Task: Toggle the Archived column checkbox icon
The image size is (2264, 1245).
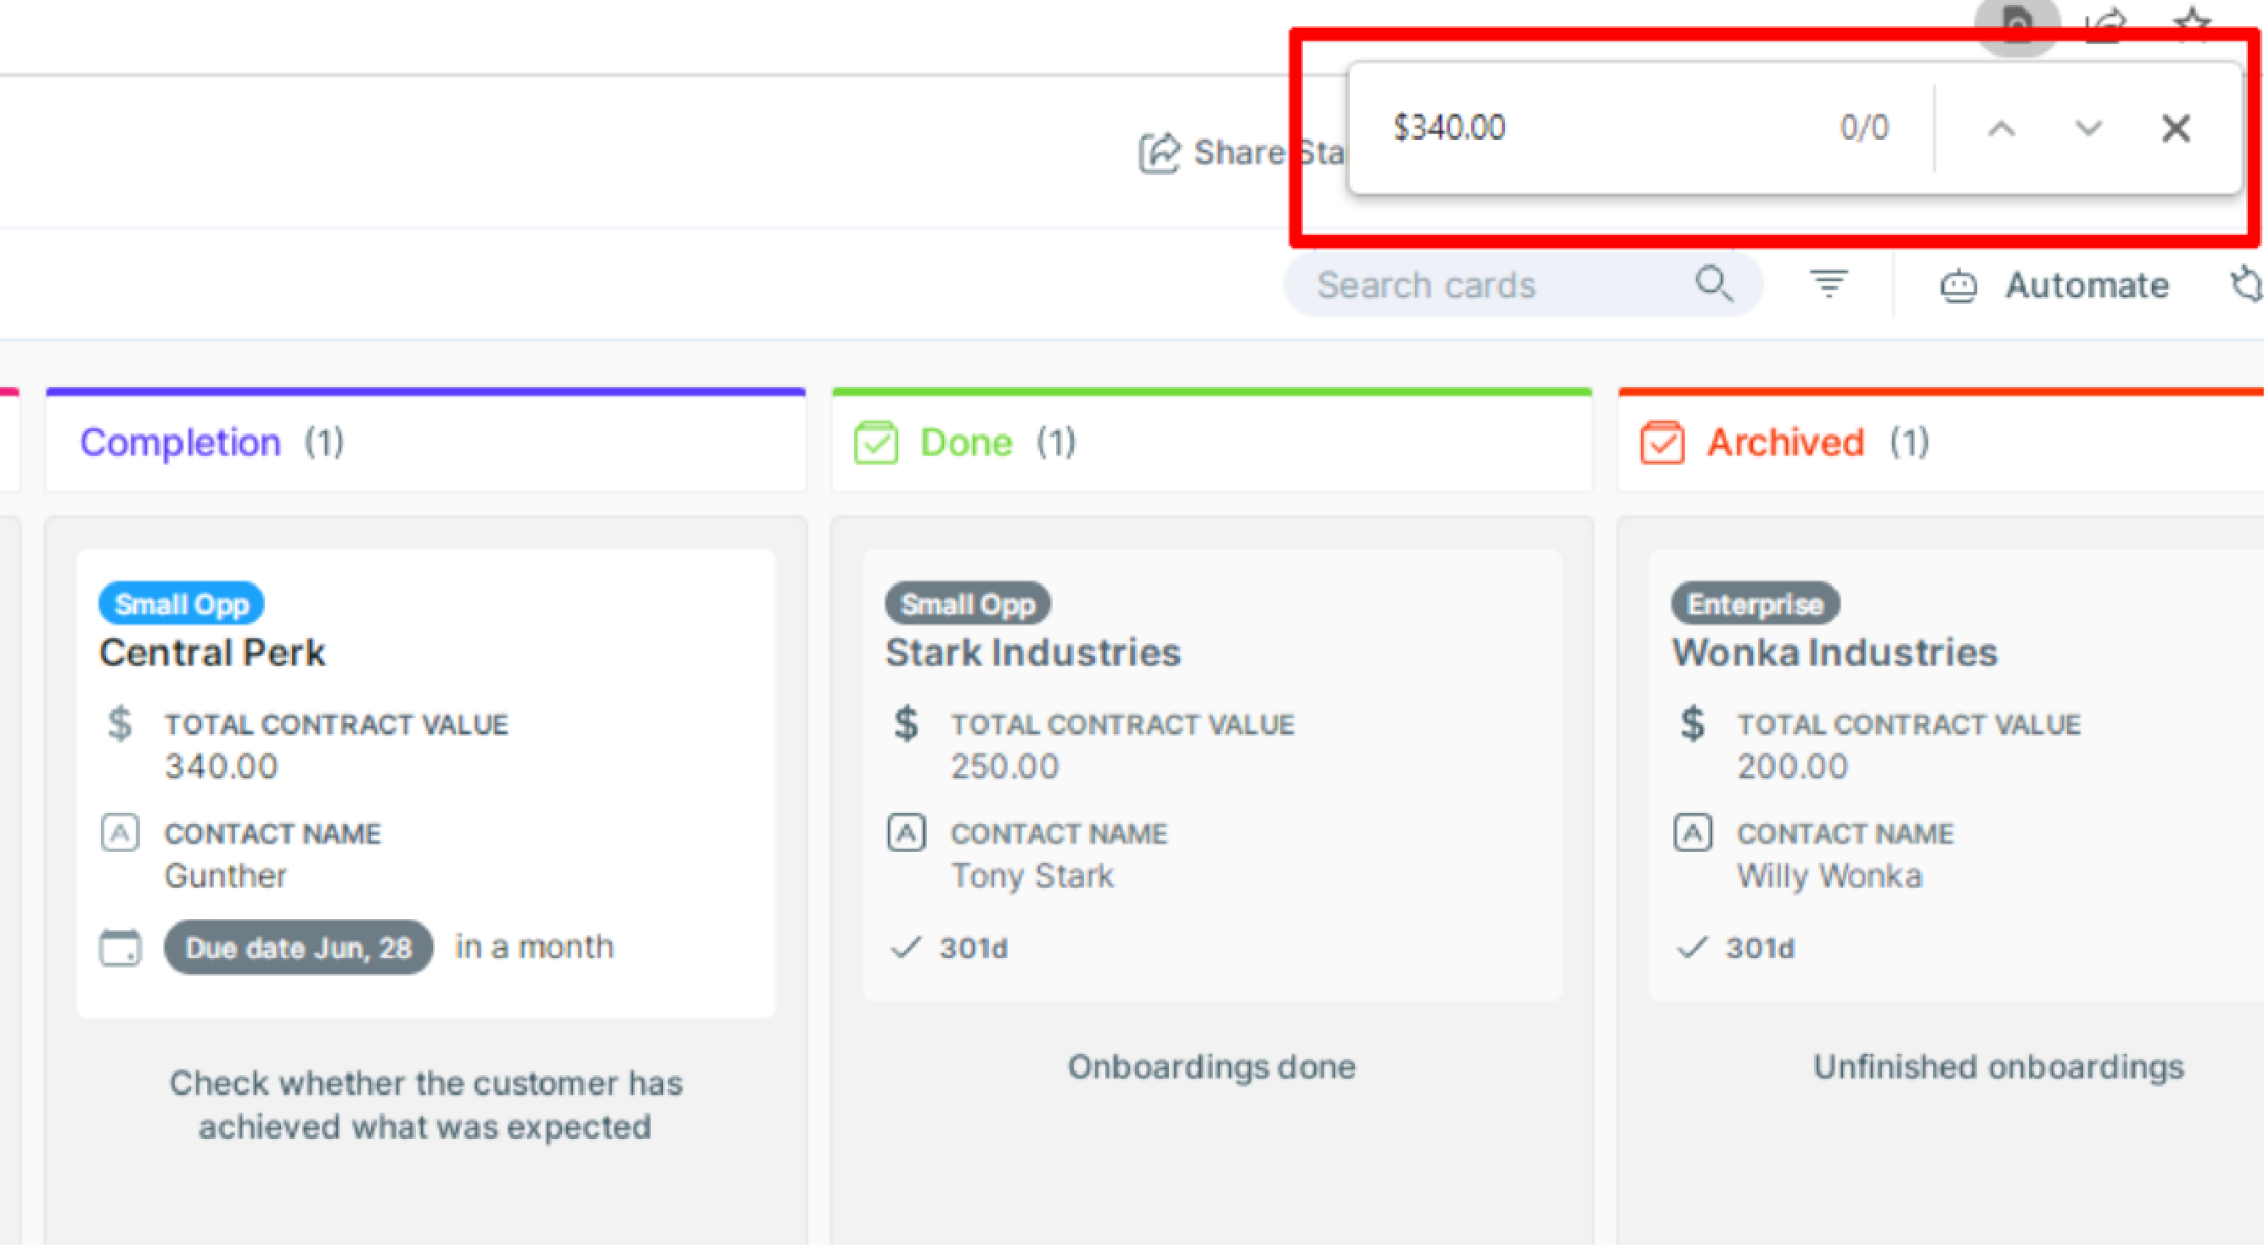Action: coord(1661,443)
